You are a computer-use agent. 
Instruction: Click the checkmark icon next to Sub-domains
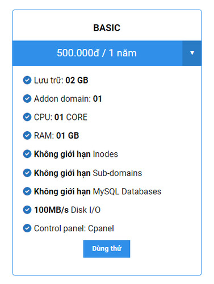pyautogui.click(x=27, y=173)
